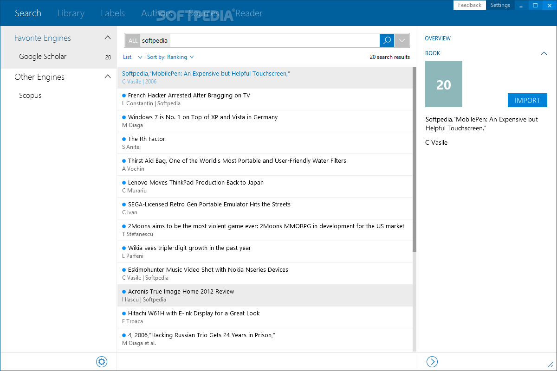557x371 pixels.
Task: Click blue dot beside Acronis True Image
Action: tap(124, 292)
